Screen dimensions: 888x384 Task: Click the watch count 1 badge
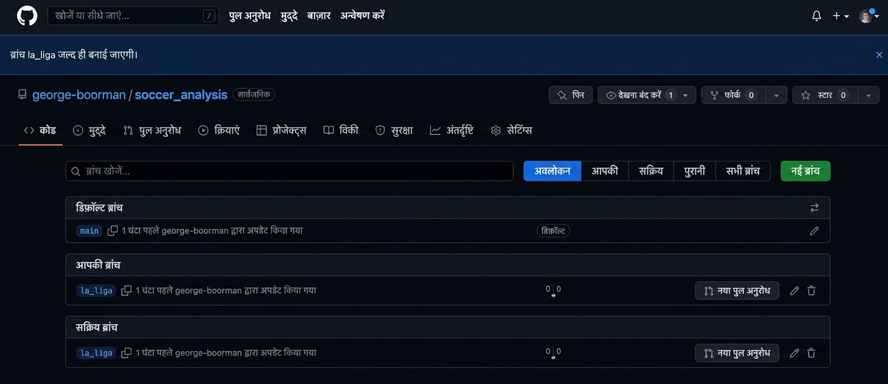[x=671, y=95]
